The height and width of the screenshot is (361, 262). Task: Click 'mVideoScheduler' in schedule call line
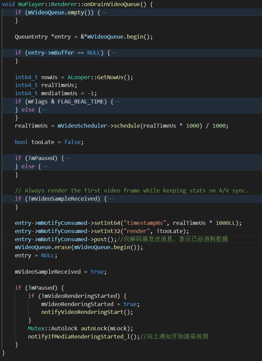click(x=82, y=126)
